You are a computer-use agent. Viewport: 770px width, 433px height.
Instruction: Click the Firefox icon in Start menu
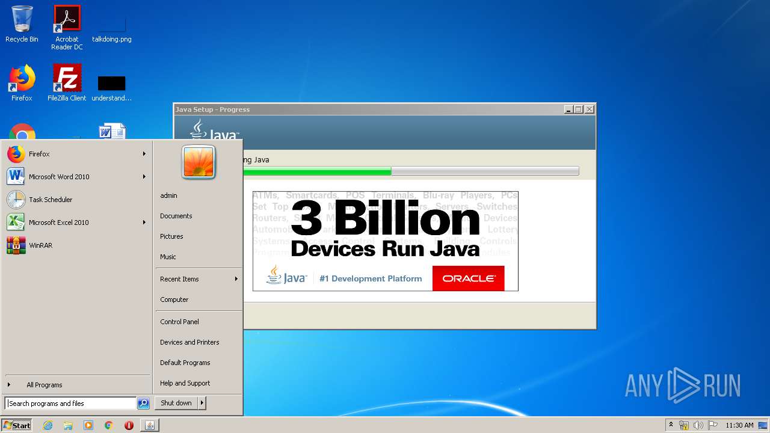click(x=16, y=154)
